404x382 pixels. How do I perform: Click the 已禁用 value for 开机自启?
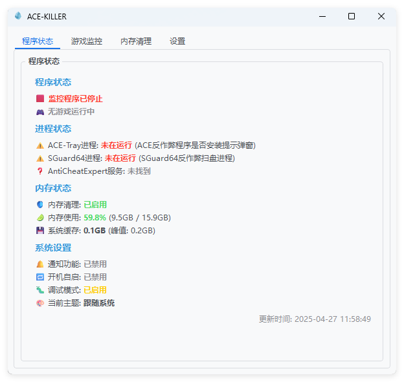click(95, 277)
